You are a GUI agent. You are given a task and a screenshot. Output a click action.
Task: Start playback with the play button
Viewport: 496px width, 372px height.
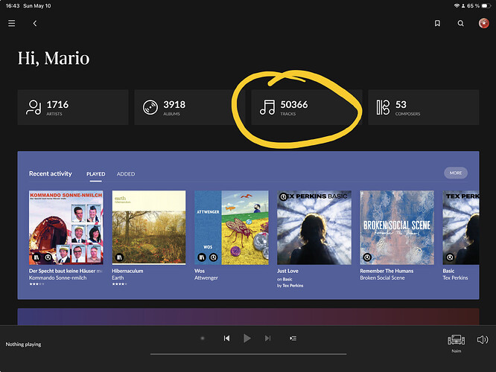click(x=247, y=339)
